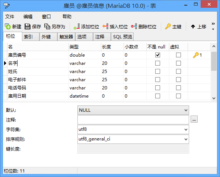Check 虚拟 for 电话号码

[x=178, y=88]
